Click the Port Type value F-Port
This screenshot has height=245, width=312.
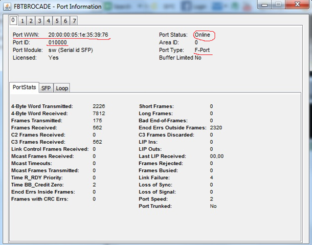202,50
